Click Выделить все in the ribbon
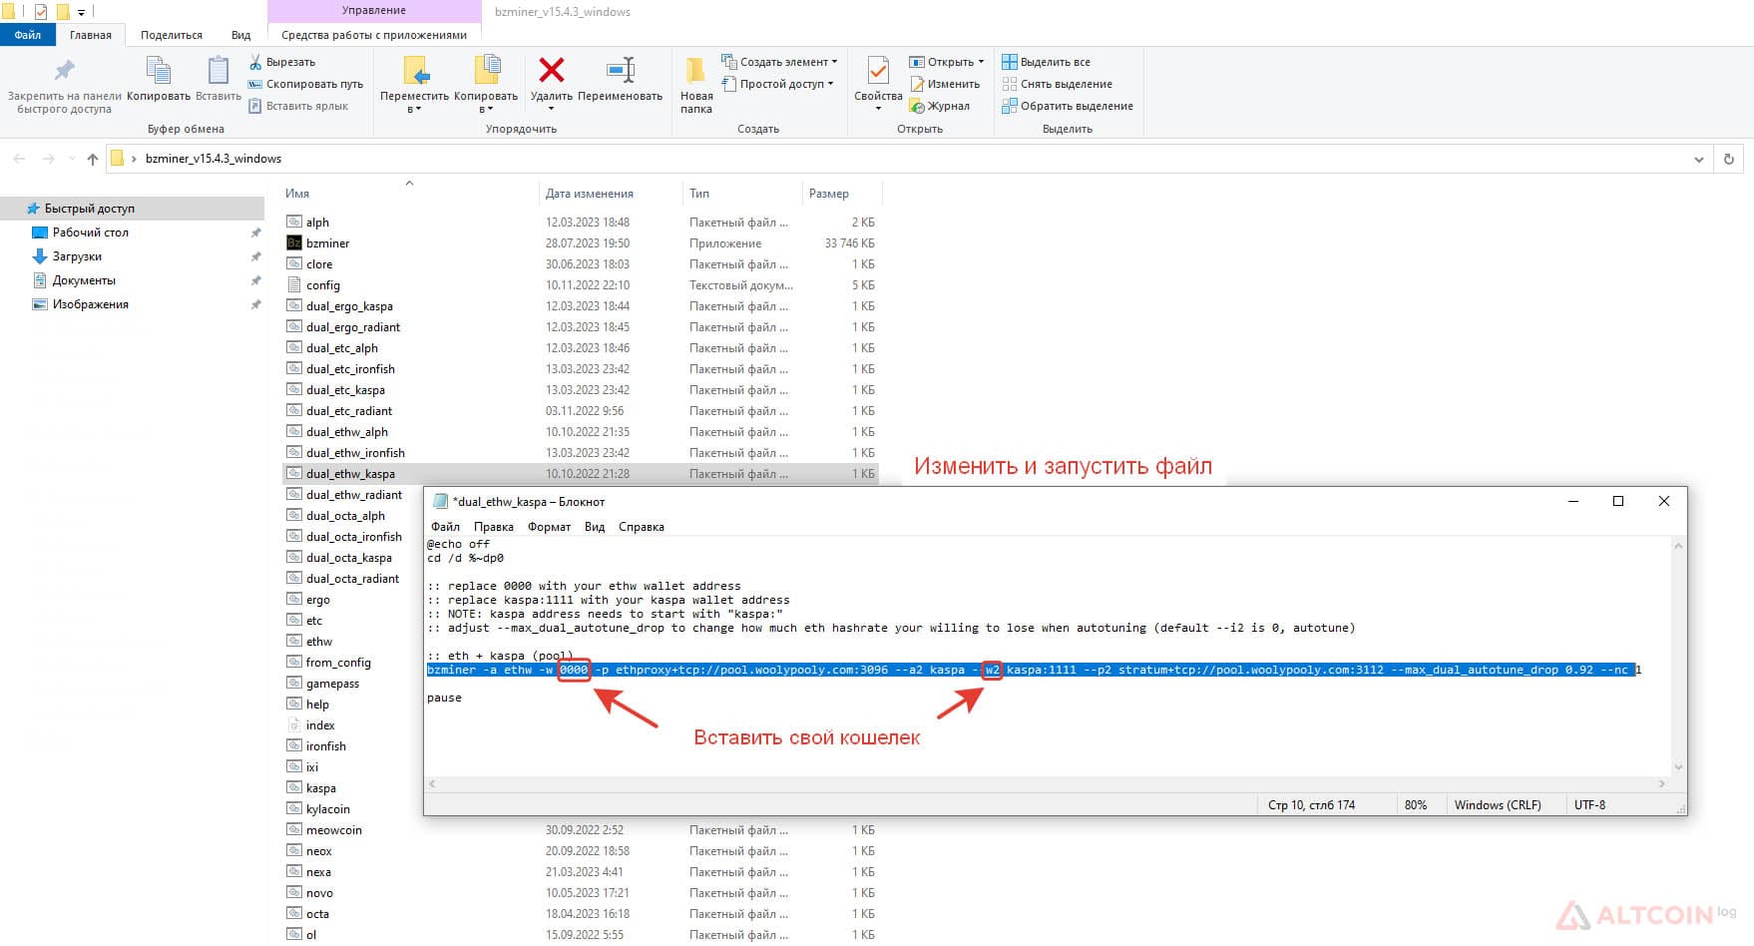The height and width of the screenshot is (946, 1754). tap(1046, 62)
